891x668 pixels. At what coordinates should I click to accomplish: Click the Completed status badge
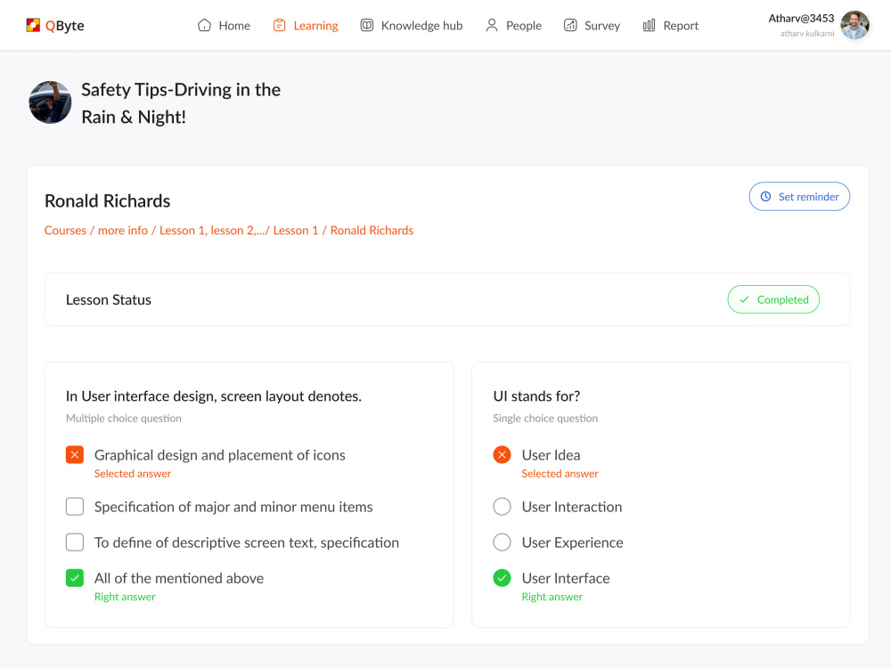pyautogui.click(x=773, y=299)
